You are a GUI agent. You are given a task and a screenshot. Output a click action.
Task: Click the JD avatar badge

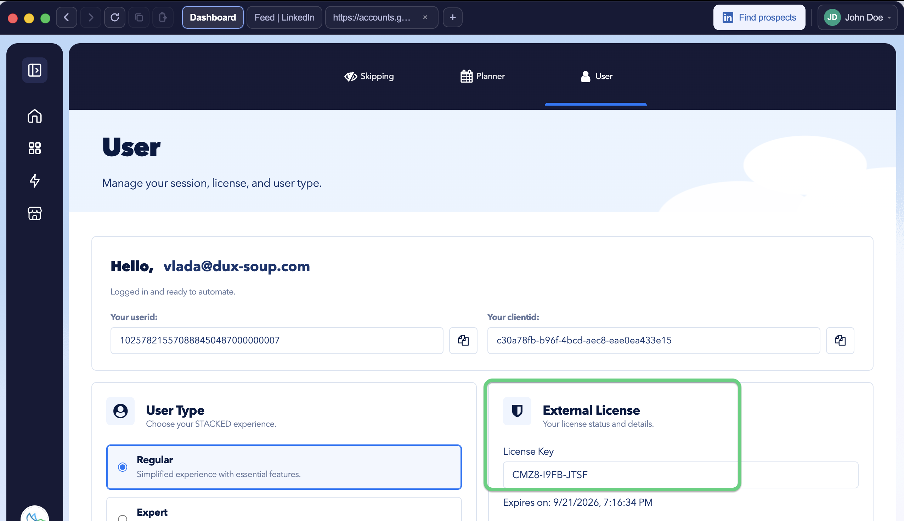point(832,17)
